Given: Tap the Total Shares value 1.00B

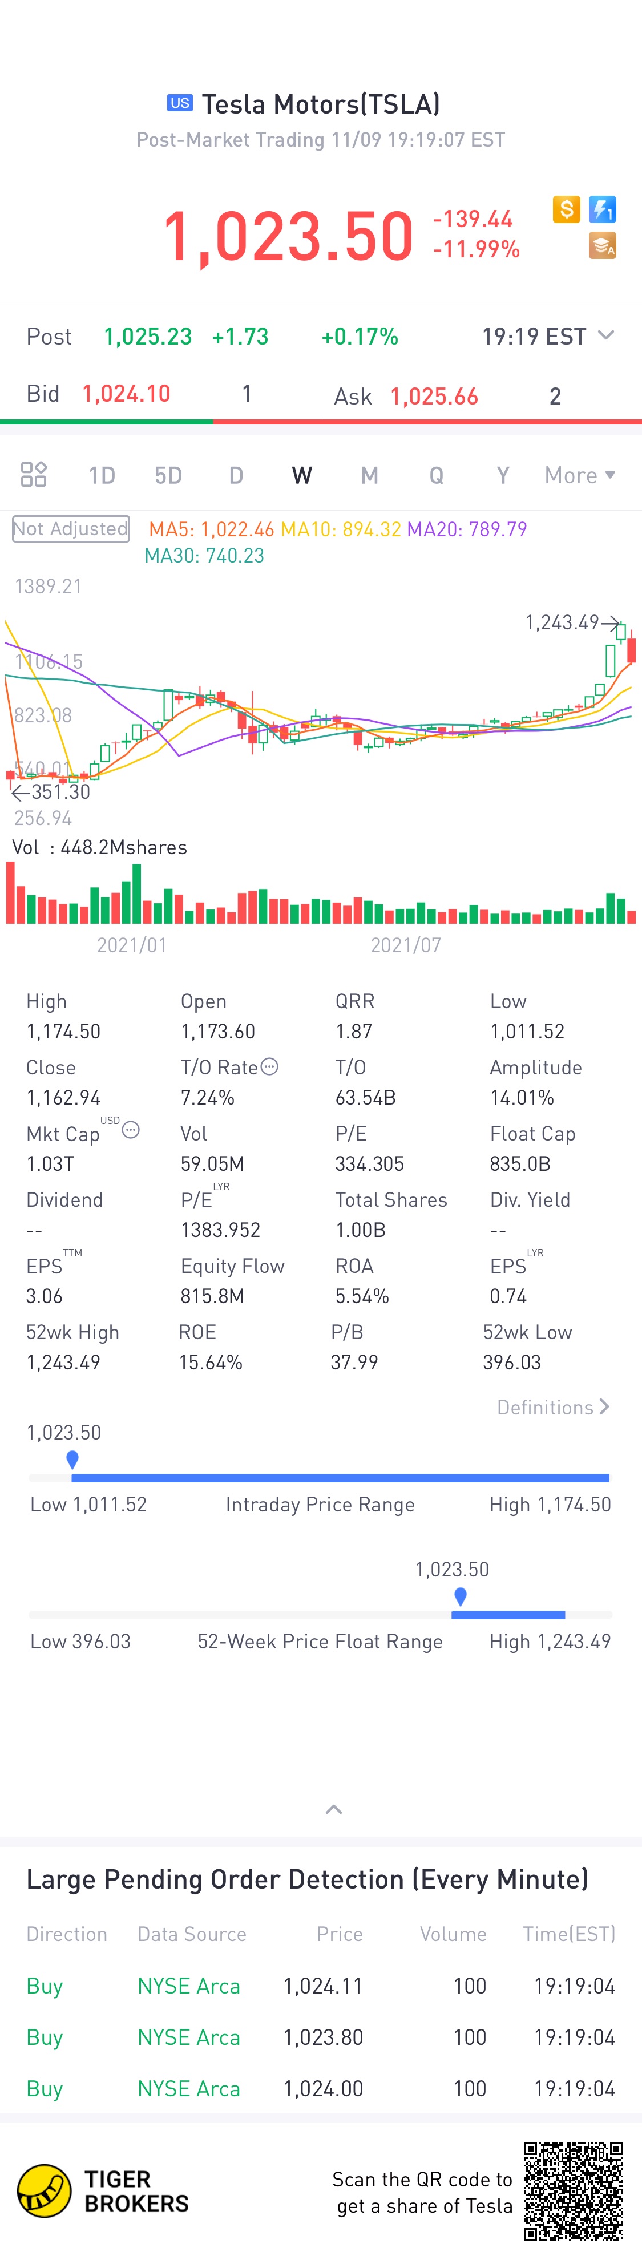Looking at the screenshot, I should tap(361, 1230).
